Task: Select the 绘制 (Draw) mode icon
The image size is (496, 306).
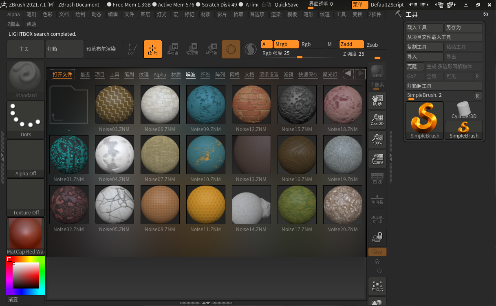Action: [x=152, y=49]
